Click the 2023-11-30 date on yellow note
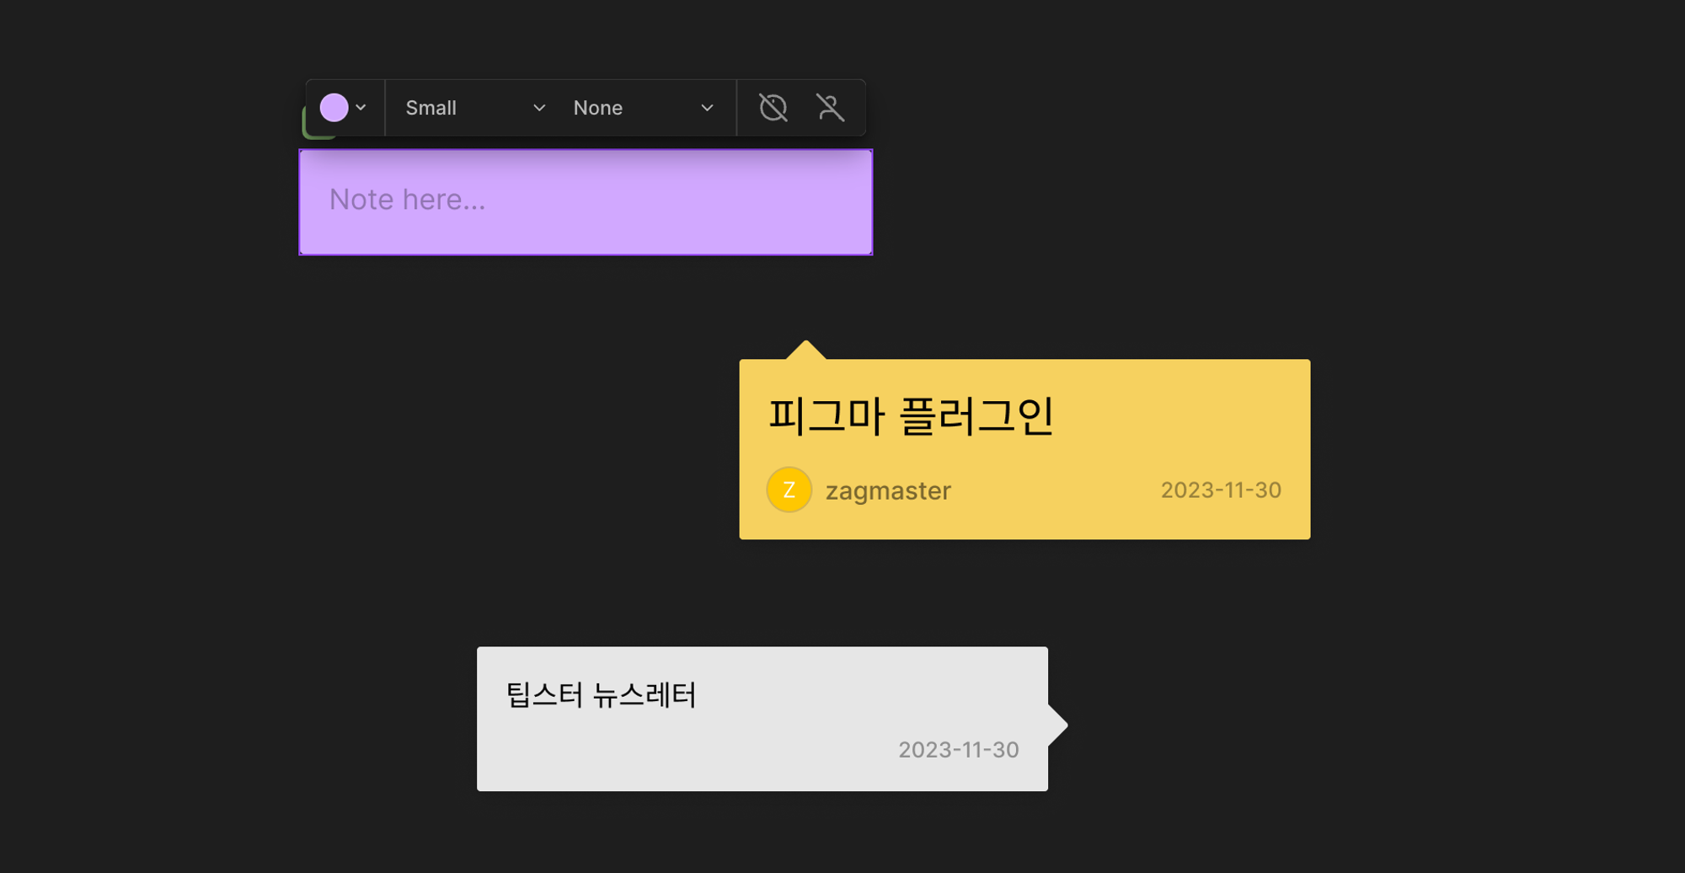The height and width of the screenshot is (873, 1685). (1220, 490)
